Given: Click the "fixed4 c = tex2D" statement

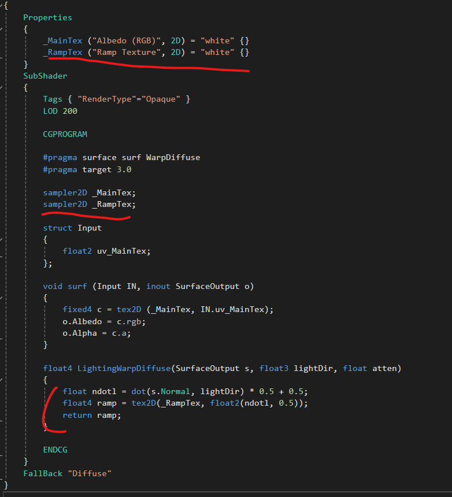Looking at the screenshot, I should tap(168, 310).
